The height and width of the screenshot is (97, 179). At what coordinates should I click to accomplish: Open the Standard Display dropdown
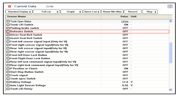click(x=19, y=12)
